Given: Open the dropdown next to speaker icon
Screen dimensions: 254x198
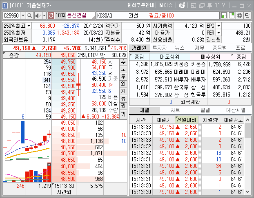Looking at the screenshot, I should [44, 15].
